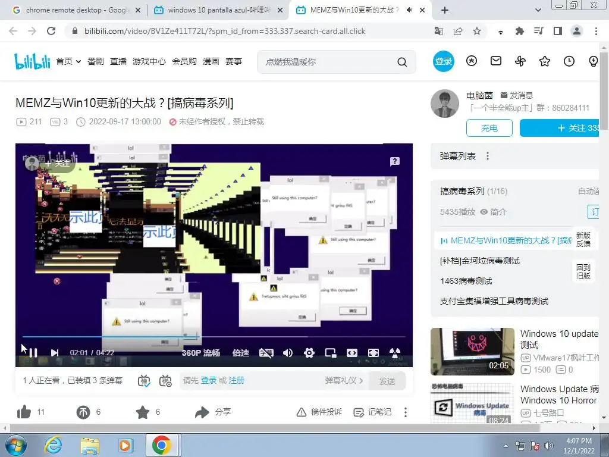Mute the video player volume
This screenshot has height=457, width=609.
(288, 353)
